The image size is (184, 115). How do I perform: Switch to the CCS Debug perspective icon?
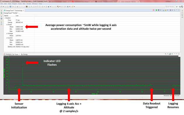click(x=182, y=7)
